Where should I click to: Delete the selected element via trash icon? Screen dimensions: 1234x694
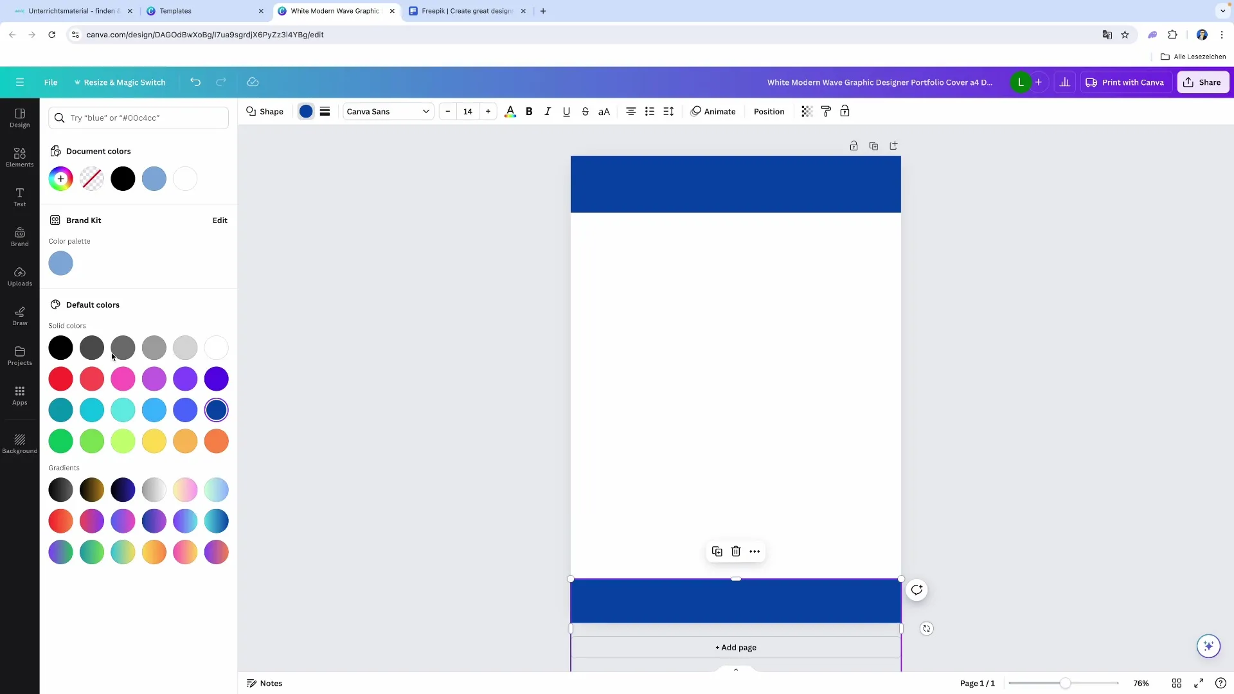[x=736, y=551]
